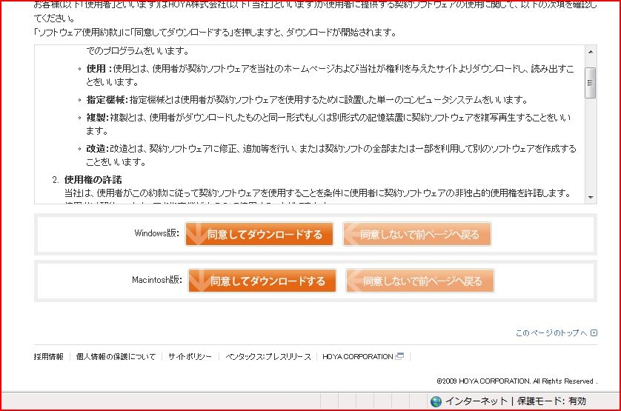This screenshot has width=621, height=411.
Task: Click the license box scroll down arrow
Action: pos(591,197)
